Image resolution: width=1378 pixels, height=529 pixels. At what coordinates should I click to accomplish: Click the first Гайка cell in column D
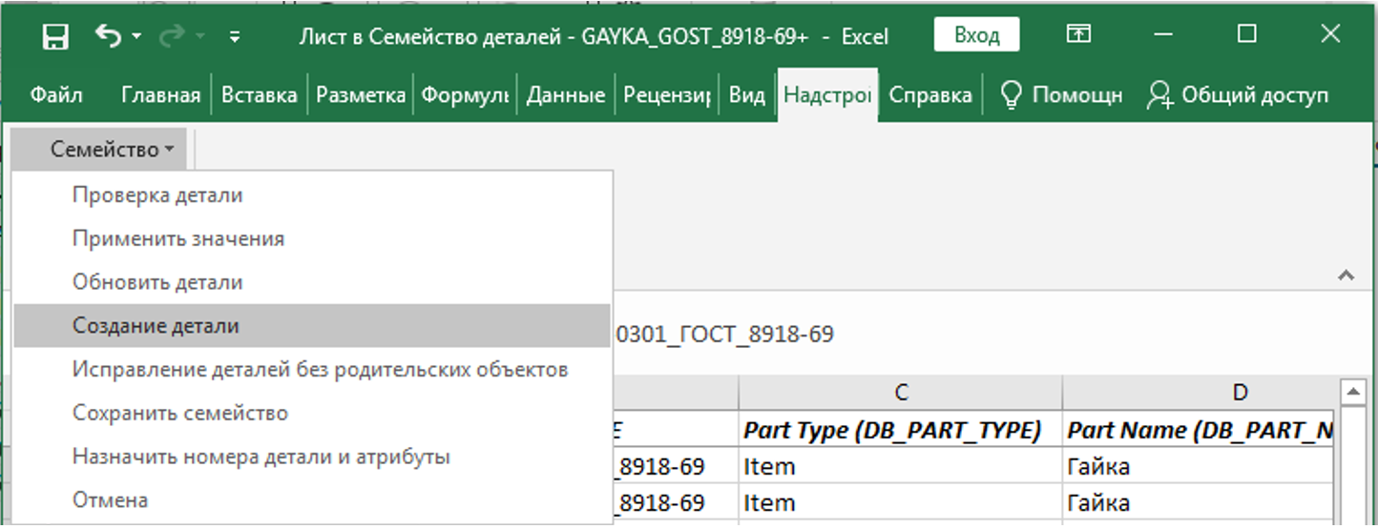pos(1199,466)
